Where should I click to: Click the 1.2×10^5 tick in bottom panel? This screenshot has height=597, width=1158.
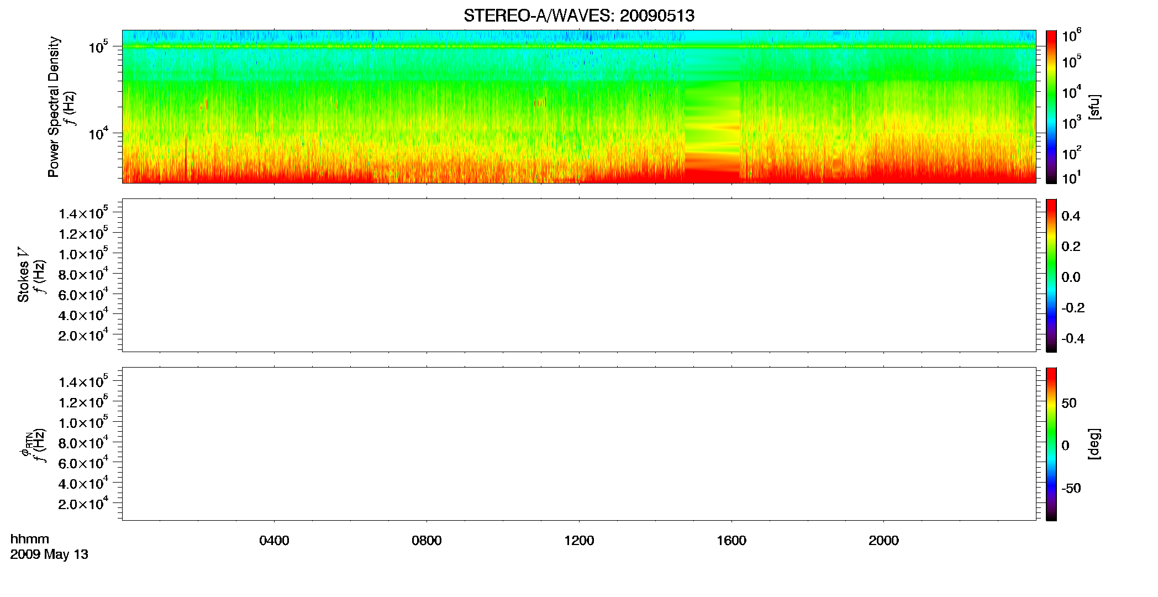click(83, 402)
